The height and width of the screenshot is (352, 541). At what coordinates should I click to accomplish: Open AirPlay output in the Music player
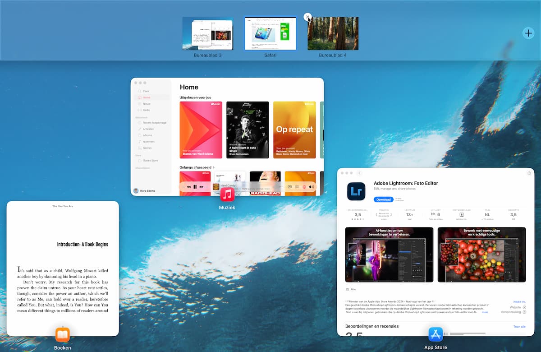304,187
